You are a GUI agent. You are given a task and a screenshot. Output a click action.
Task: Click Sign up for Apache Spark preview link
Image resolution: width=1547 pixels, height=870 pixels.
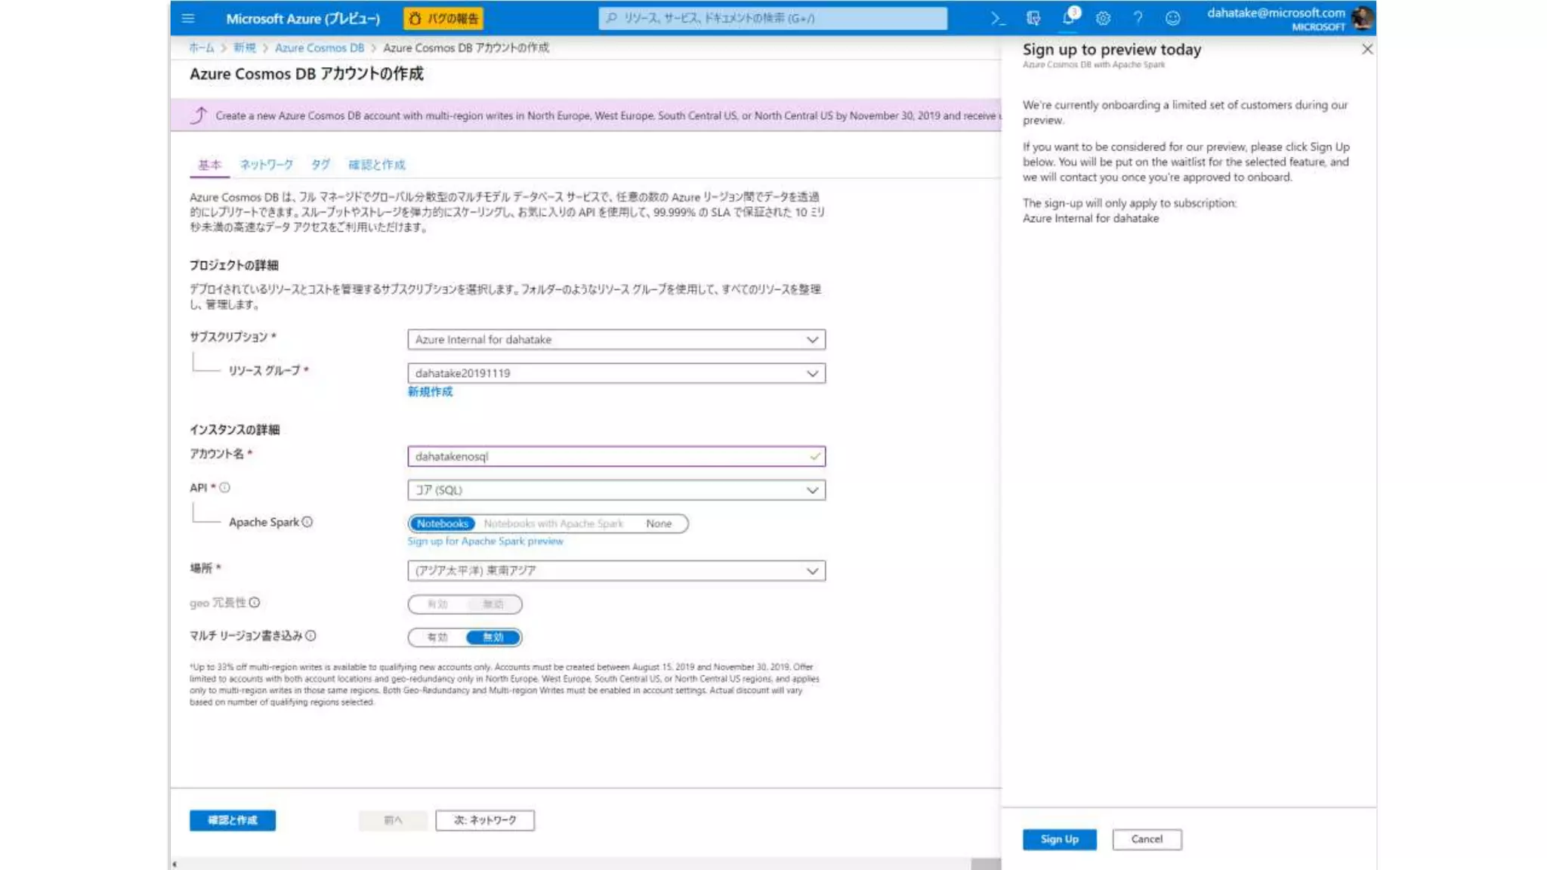pyautogui.click(x=486, y=541)
